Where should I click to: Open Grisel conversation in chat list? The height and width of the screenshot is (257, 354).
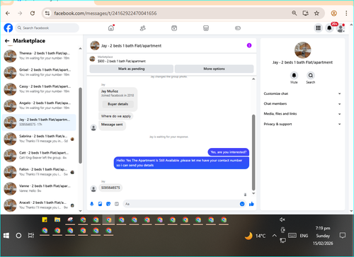pos(39,72)
